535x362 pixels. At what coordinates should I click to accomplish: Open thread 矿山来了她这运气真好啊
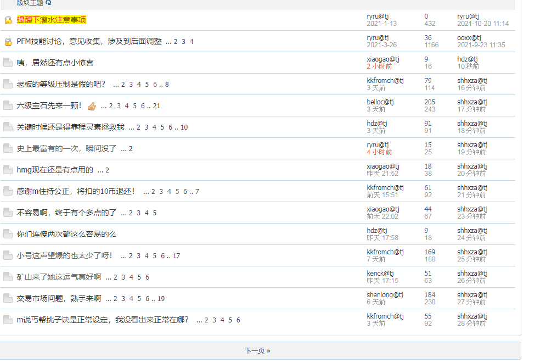tap(59, 277)
